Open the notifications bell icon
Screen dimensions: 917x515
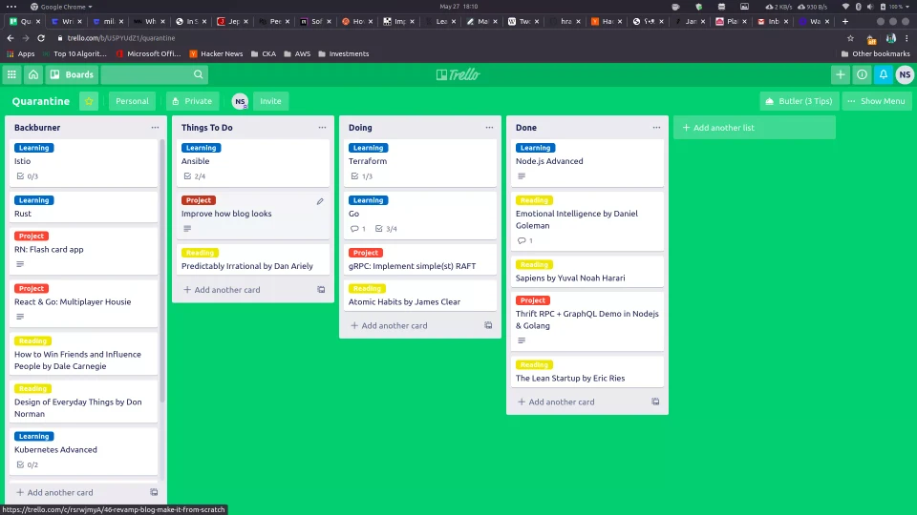pyautogui.click(x=884, y=74)
